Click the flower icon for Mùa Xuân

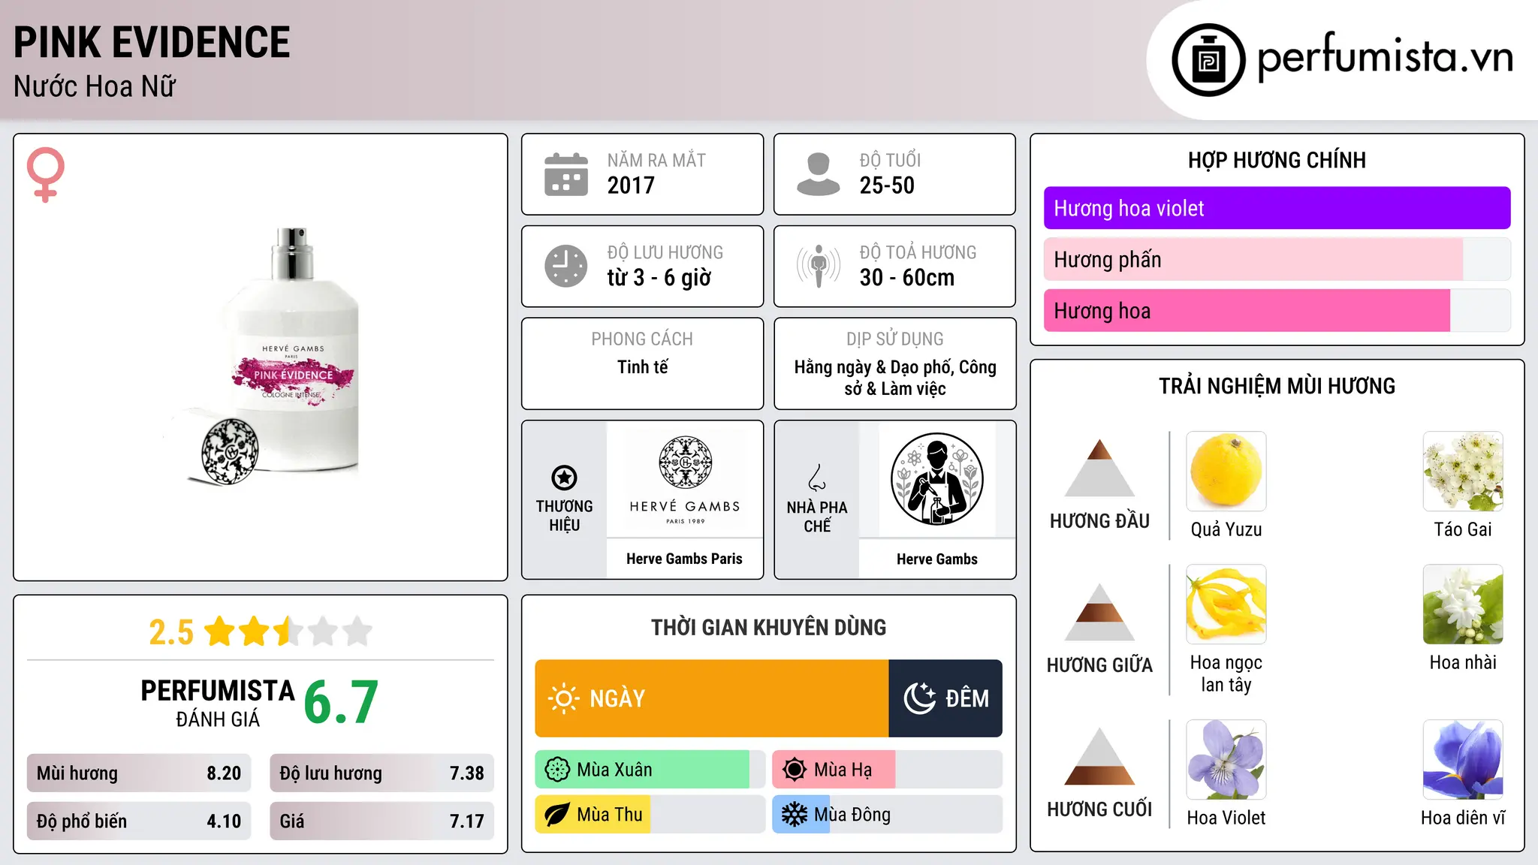(x=557, y=770)
